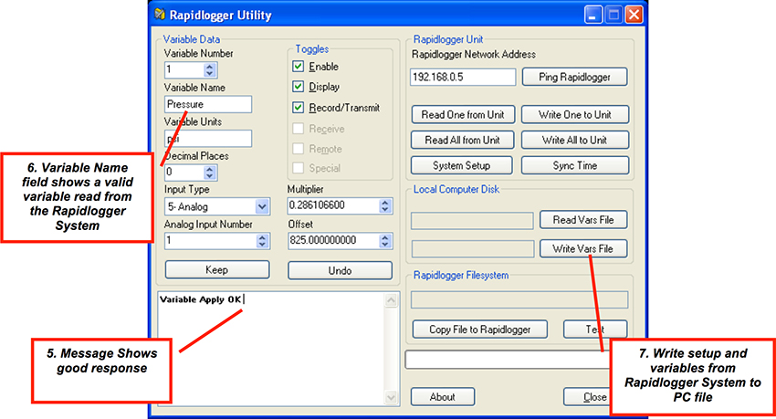Screen dimensions: 776x419
Task: Click the Rapidlogger Filesystem path field
Action: tap(519, 299)
